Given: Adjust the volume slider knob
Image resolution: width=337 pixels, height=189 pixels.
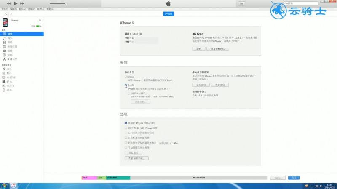Looking at the screenshot, I should click(66, 3).
